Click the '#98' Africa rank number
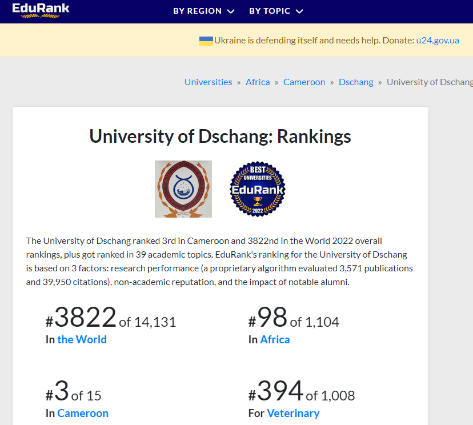 (267, 317)
